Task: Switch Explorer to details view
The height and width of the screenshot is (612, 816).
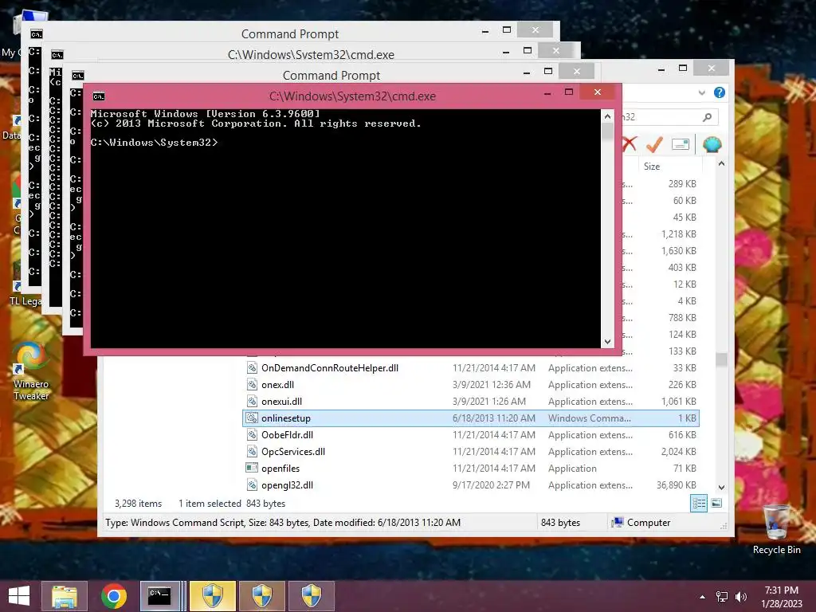Action: coord(698,504)
